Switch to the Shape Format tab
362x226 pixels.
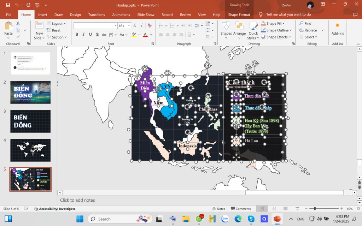pyautogui.click(x=239, y=15)
